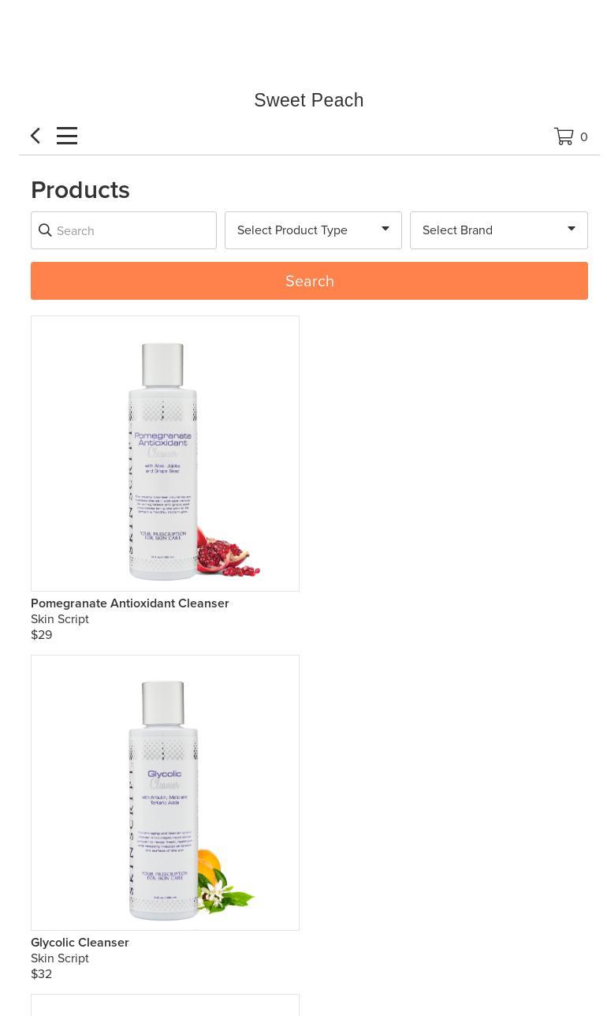
Task: Click the $29 price label
Action: 42,635
